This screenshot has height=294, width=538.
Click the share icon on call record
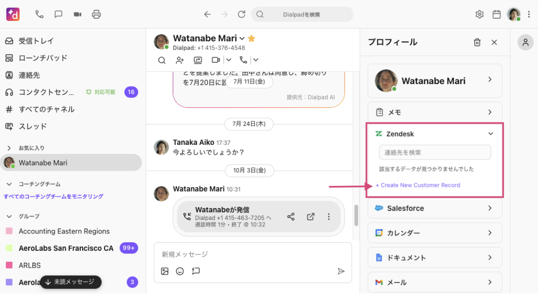[291, 217]
